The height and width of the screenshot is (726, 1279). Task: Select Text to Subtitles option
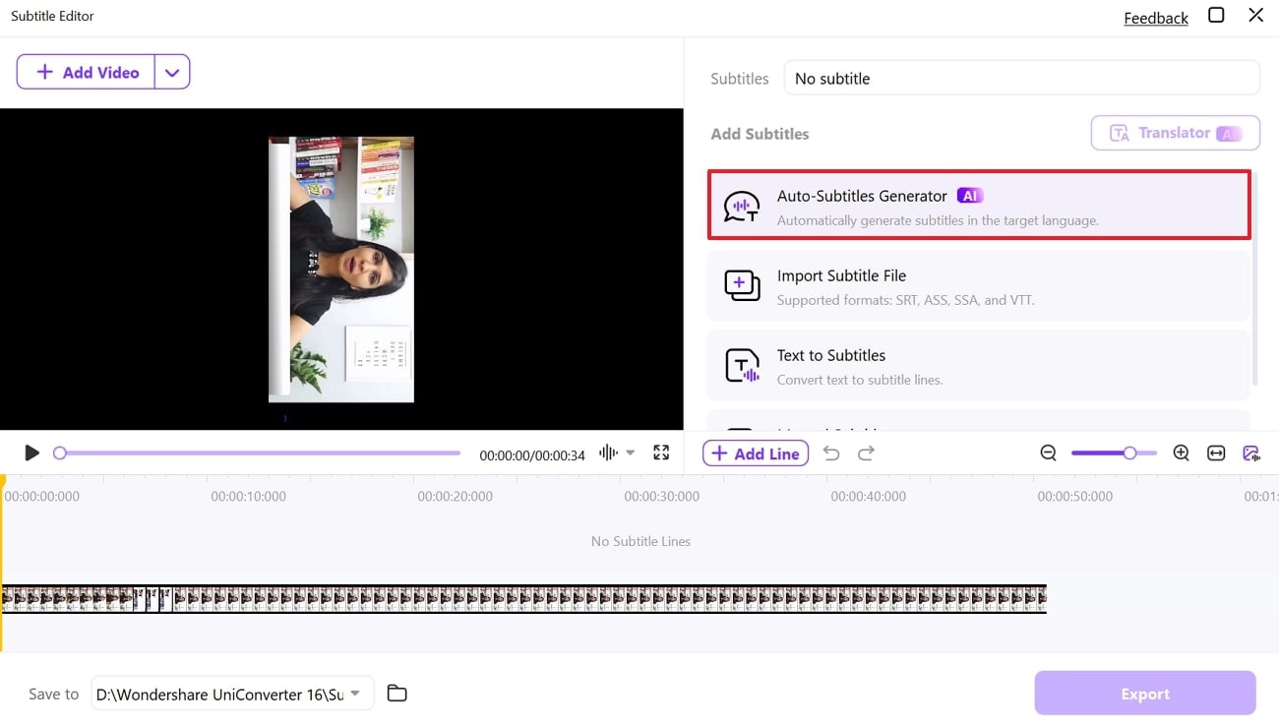pos(979,365)
